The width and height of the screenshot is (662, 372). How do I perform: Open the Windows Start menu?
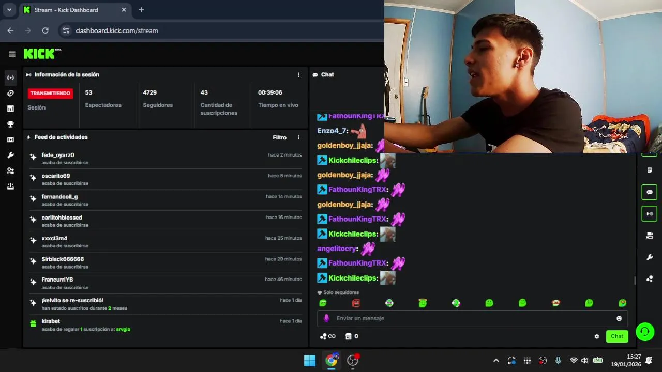(310, 361)
